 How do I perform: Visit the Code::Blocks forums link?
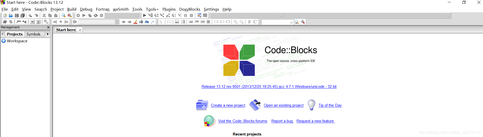pos(243,121)
